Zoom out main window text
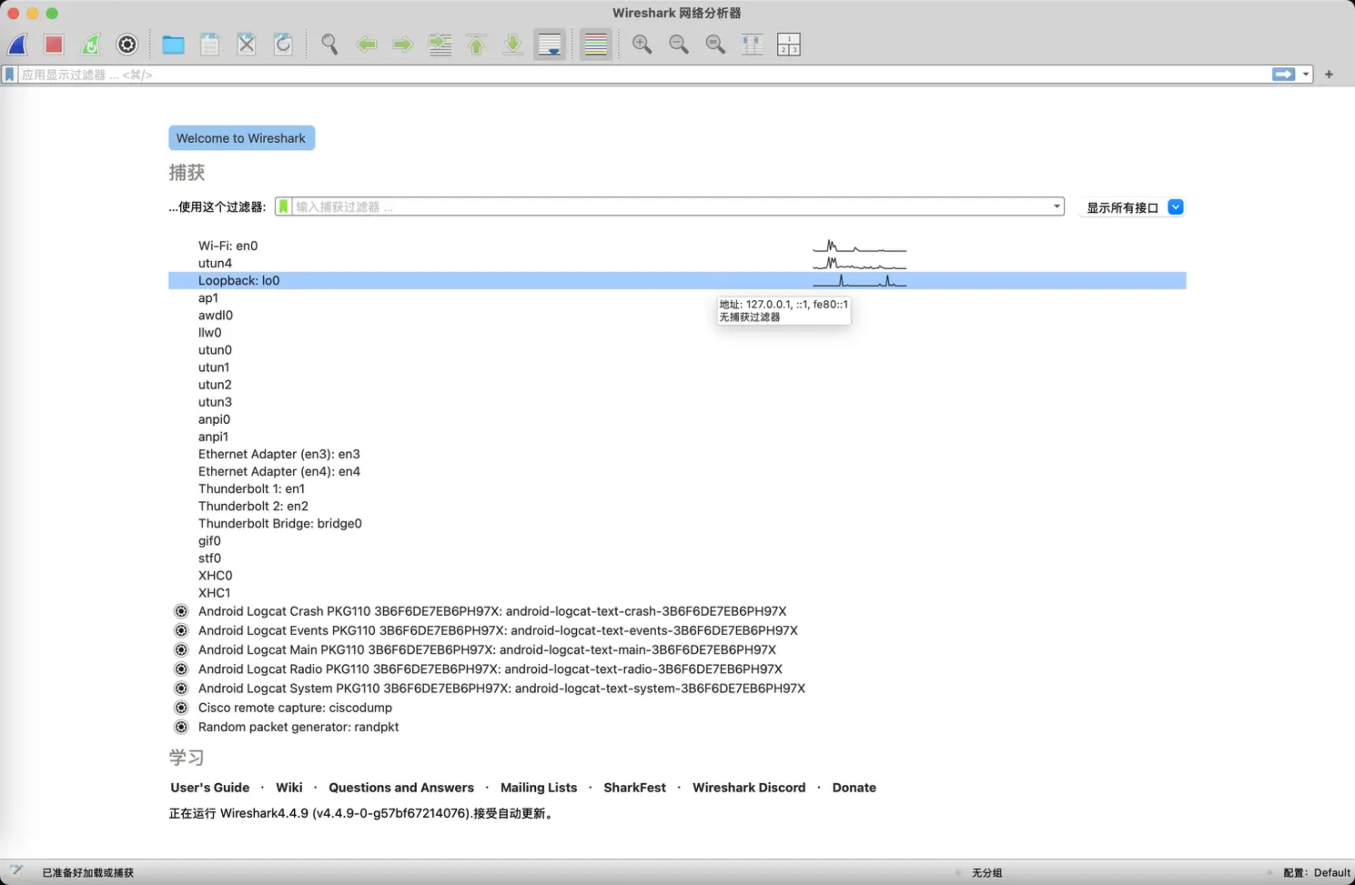The width and height of the screenshot is (1355, 885). click(678, 44)
